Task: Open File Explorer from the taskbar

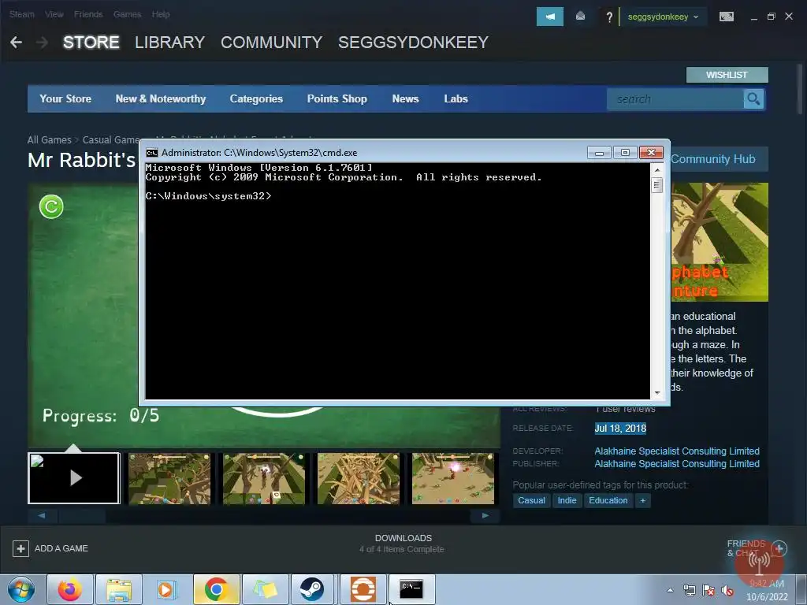Action: 119,589
